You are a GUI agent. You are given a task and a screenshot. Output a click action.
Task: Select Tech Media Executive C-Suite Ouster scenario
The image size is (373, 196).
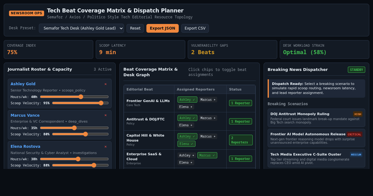pos(316,158)
